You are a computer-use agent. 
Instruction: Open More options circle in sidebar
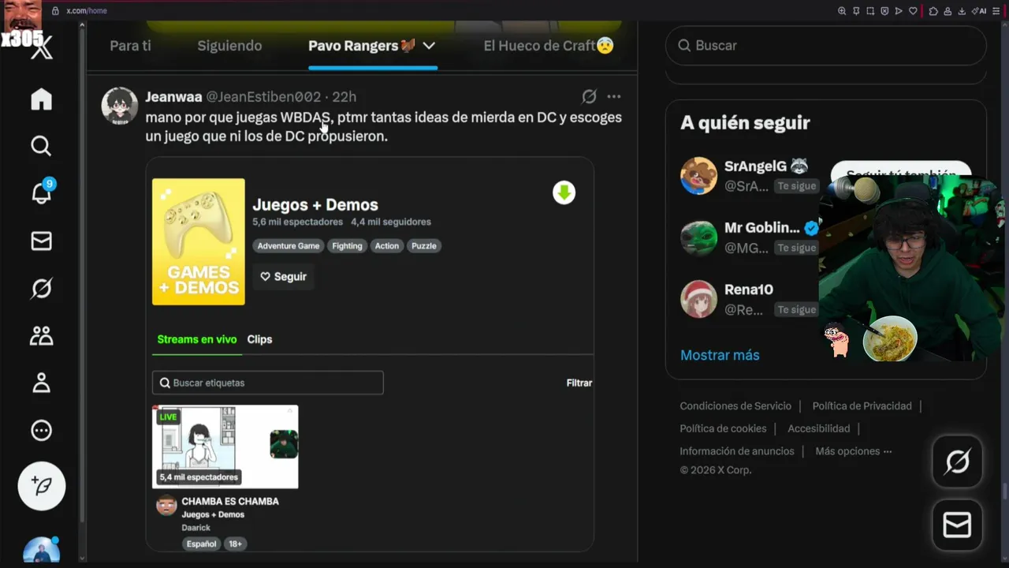click(x=41, y=431)
